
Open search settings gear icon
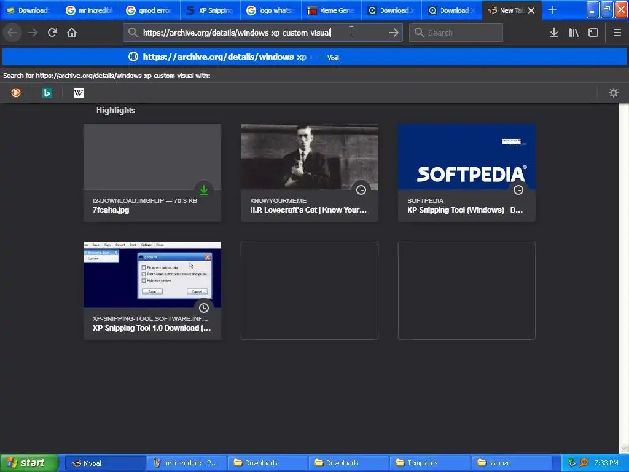coord(614,93)
